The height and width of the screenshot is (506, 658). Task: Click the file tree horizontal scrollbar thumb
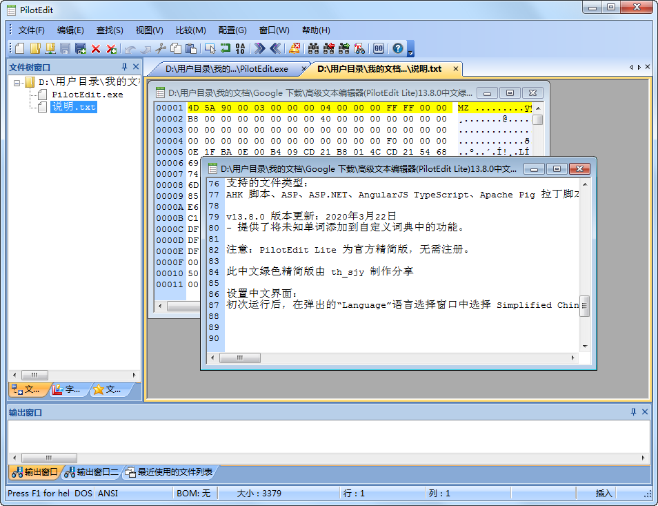(x=34, y=375)
